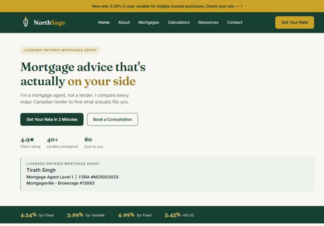
Task: Click the Mortgage advice headline
Action: [83, 74]
